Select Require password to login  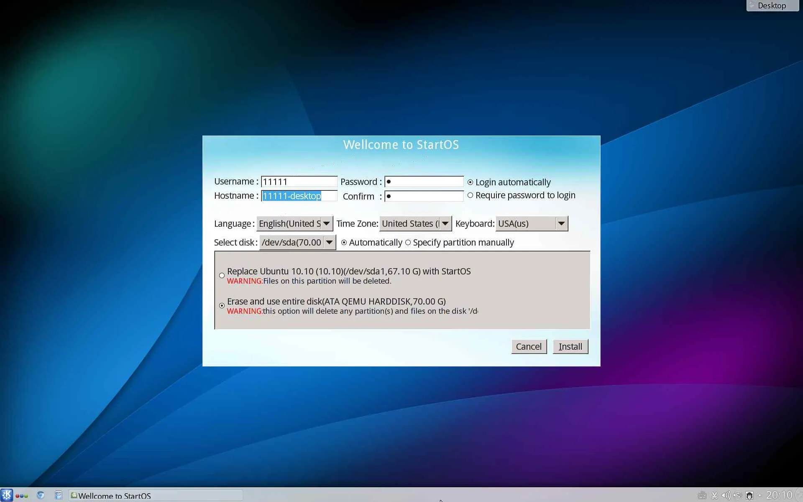(471, 195)
